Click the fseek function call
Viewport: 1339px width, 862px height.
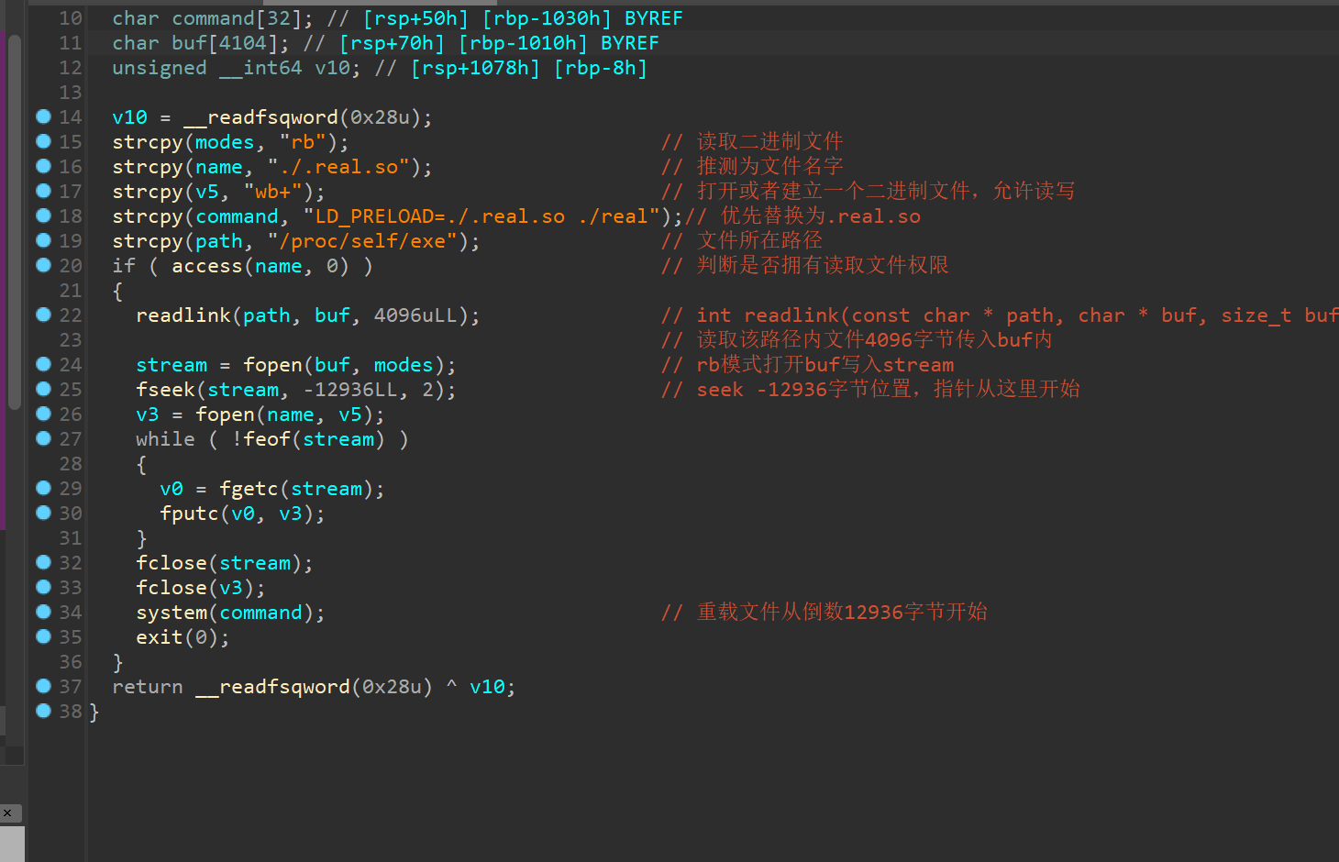165,390
